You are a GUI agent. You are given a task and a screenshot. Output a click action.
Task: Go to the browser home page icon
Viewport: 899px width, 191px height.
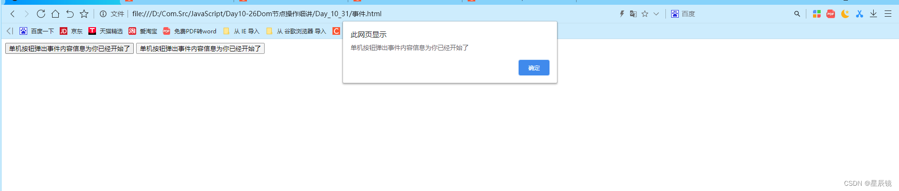55,14
